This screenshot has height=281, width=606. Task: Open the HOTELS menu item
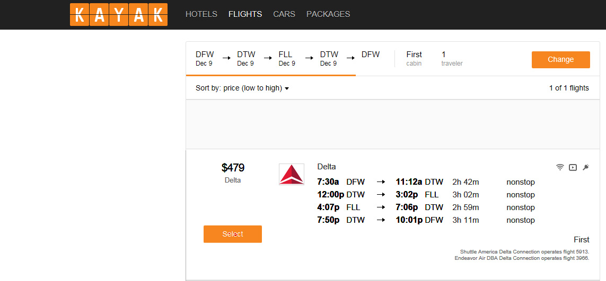tap(201, 14)
